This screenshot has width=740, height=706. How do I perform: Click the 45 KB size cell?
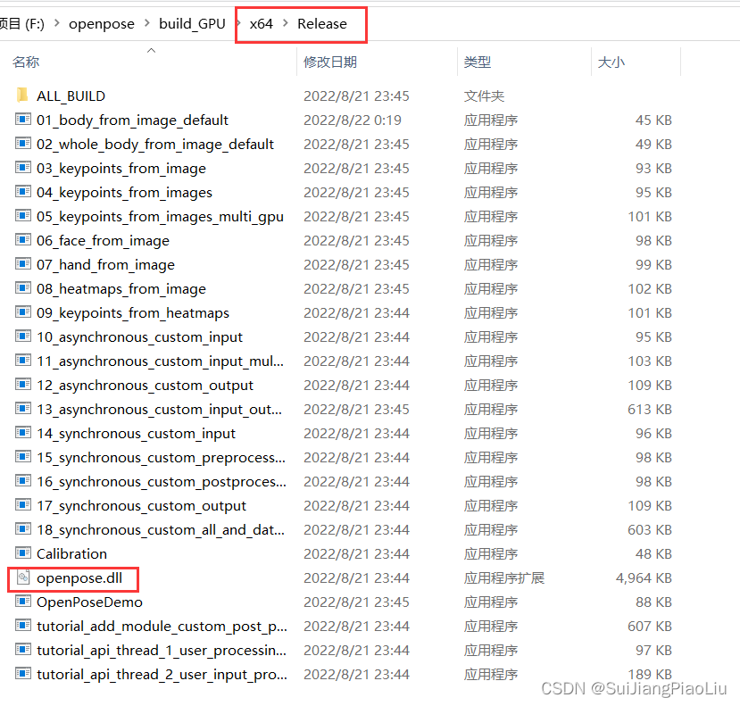click(x=653, y=120)
